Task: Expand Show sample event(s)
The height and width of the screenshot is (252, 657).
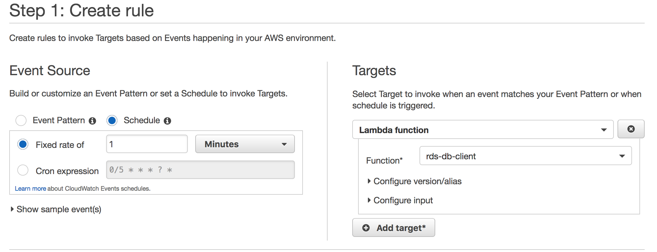Action: (56, 209)
